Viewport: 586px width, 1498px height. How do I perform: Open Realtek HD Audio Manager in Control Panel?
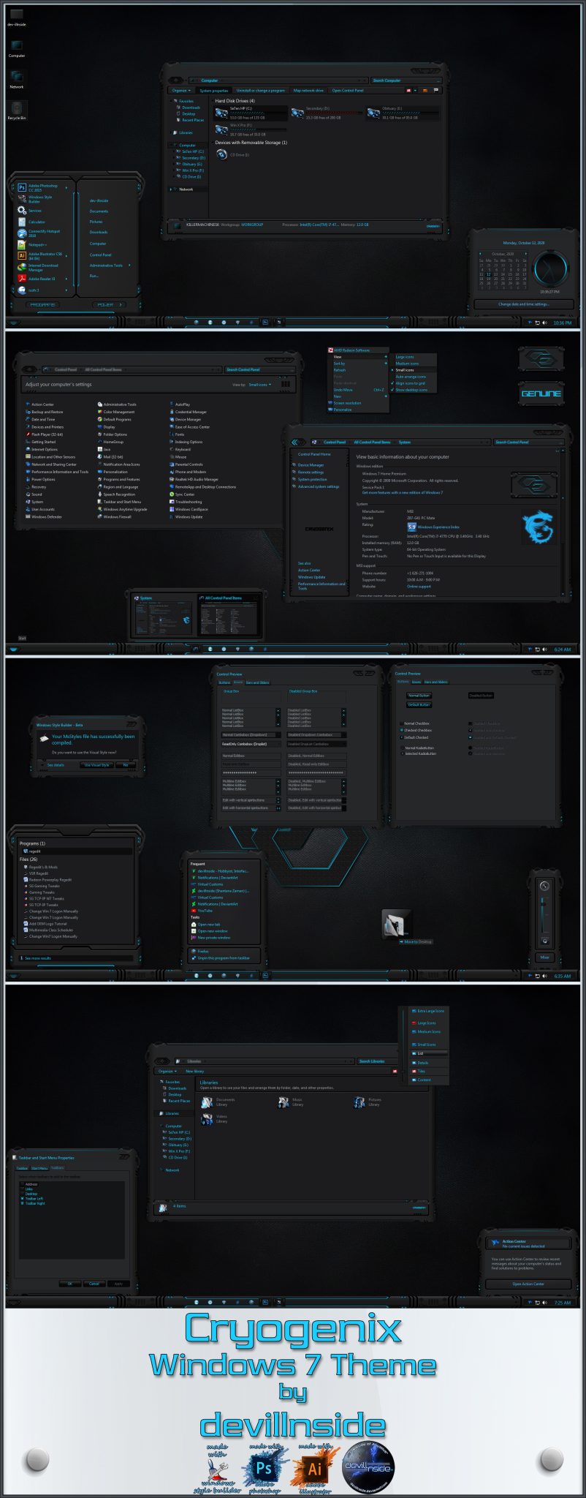196,480
